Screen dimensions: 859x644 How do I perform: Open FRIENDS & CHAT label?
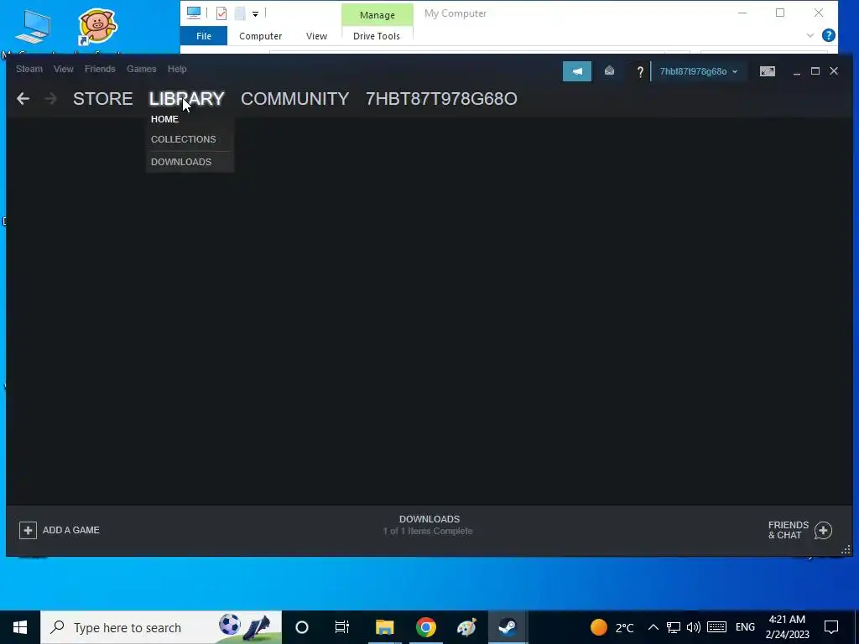(789, 530)
